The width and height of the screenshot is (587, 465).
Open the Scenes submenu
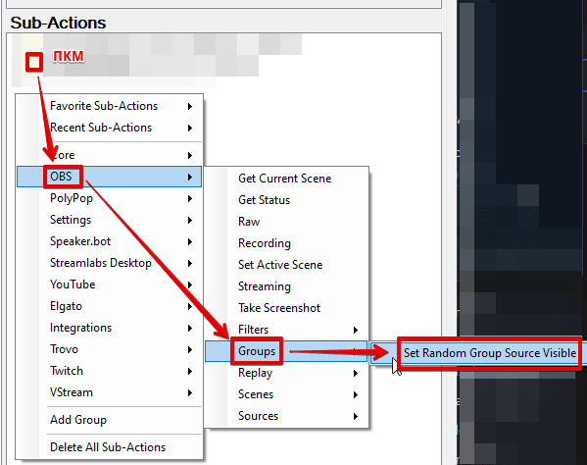(286, 394)
